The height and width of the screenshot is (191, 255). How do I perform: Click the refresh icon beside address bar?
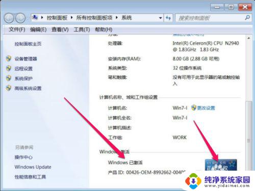(x=168, y=18)
